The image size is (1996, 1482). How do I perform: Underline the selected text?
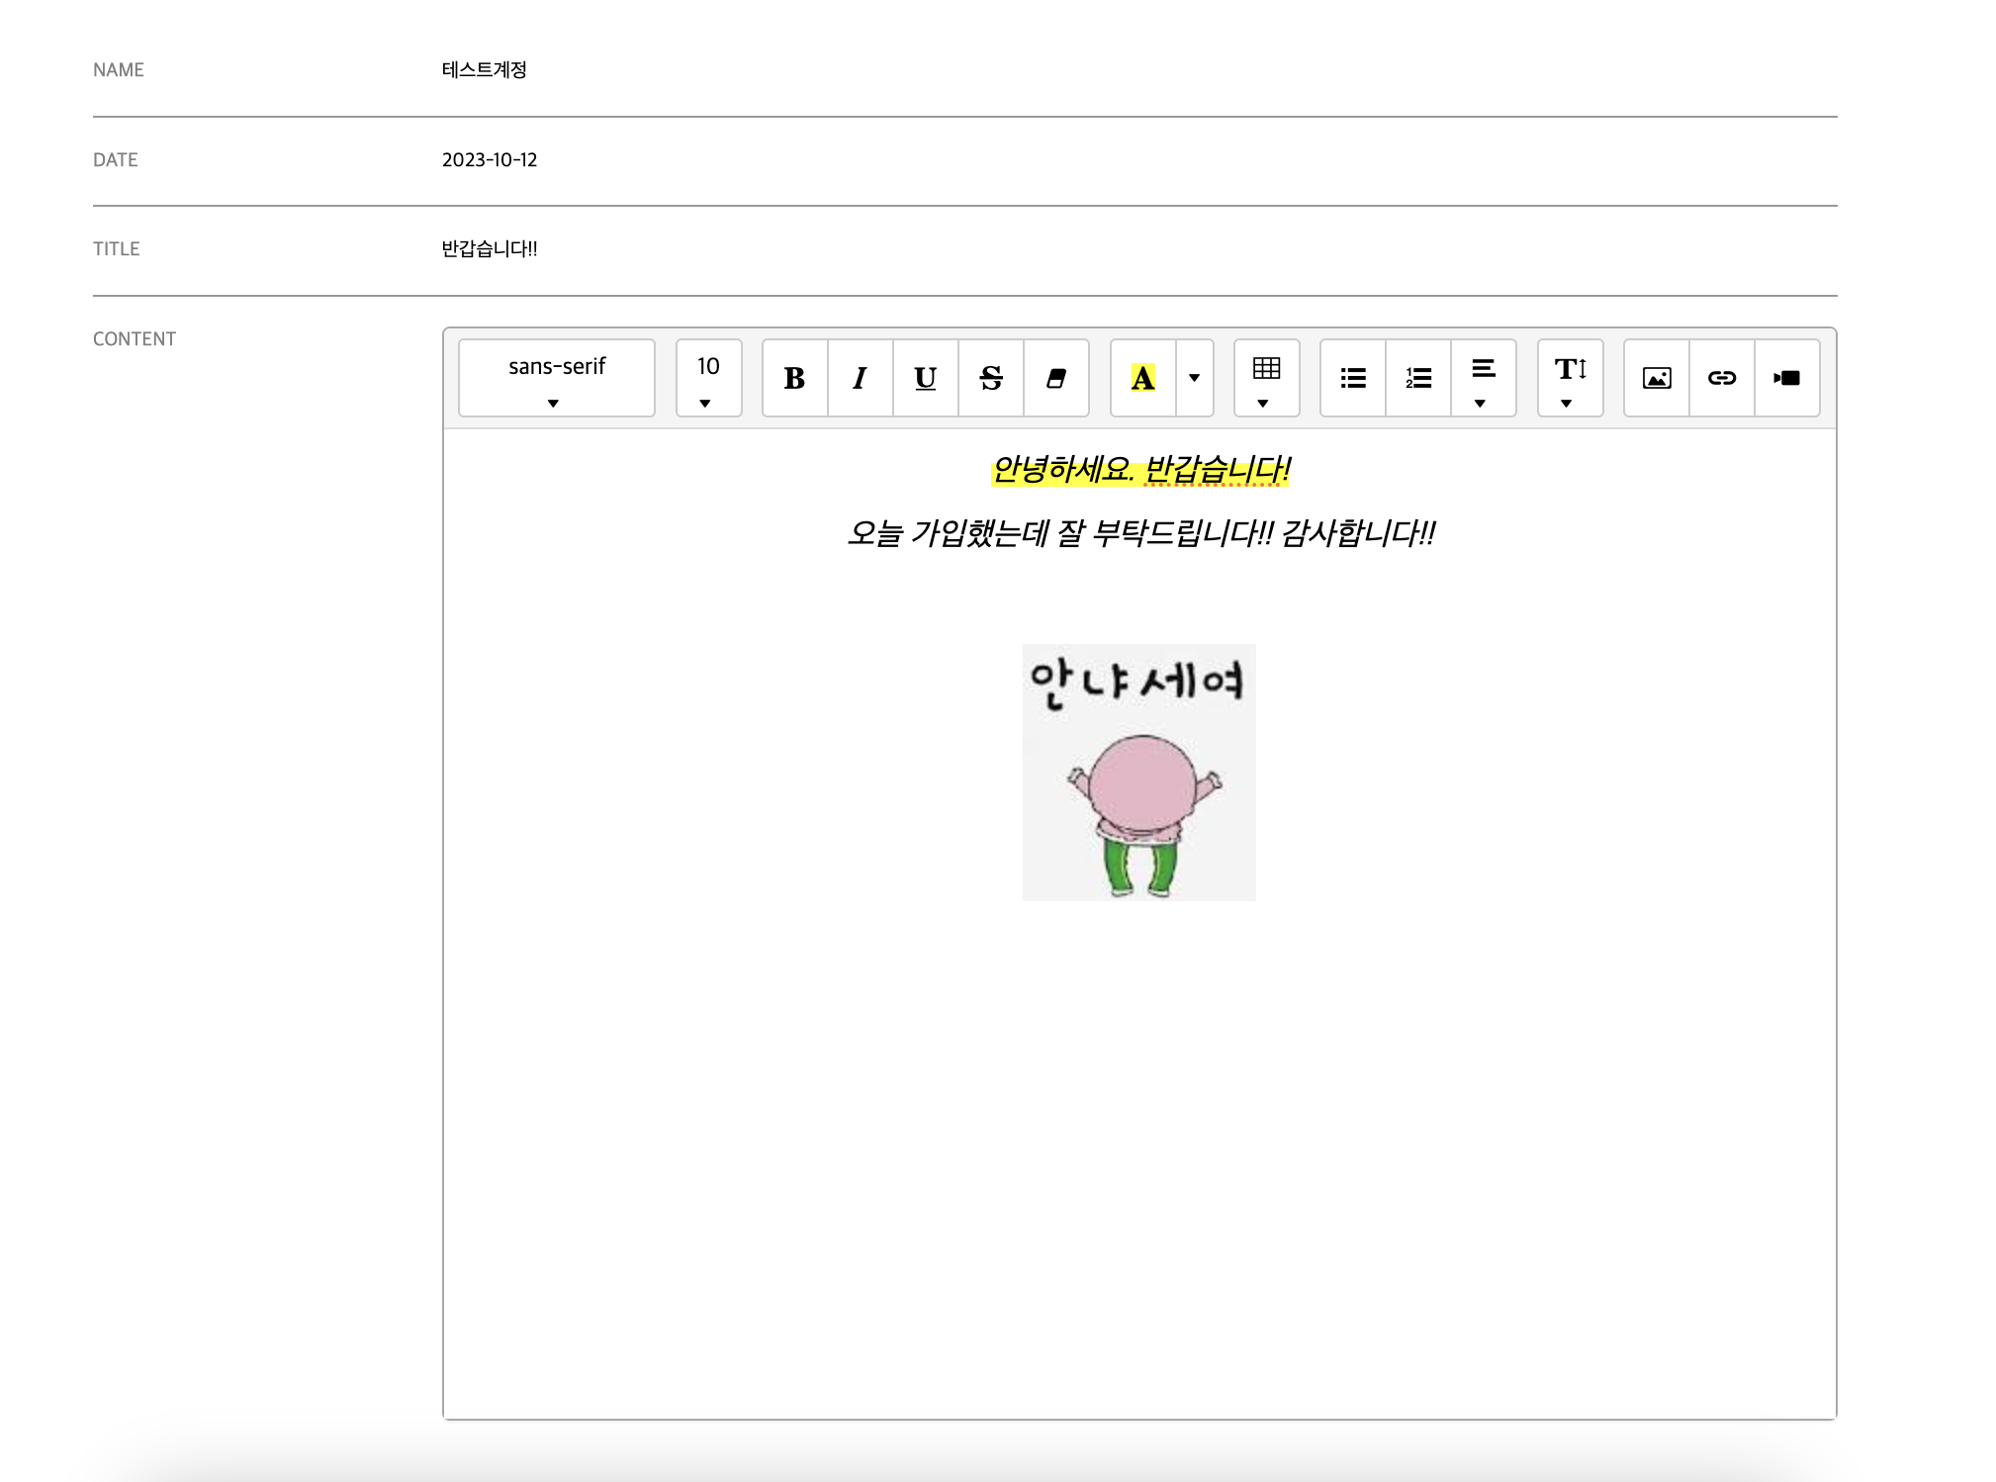tap(925, 378)
